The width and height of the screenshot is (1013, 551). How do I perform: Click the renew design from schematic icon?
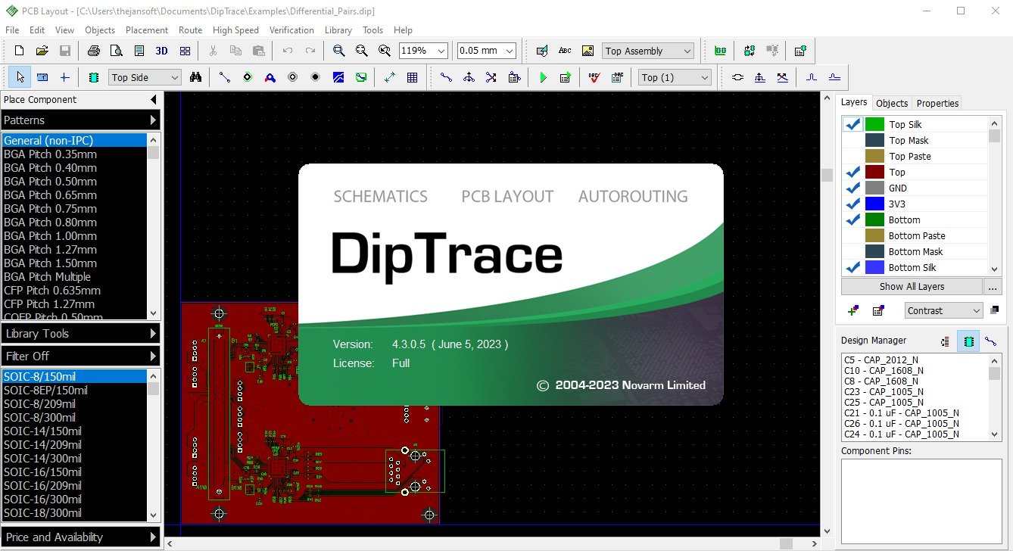click(750, 51)
